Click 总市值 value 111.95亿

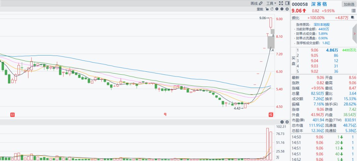tap(317, 125)
